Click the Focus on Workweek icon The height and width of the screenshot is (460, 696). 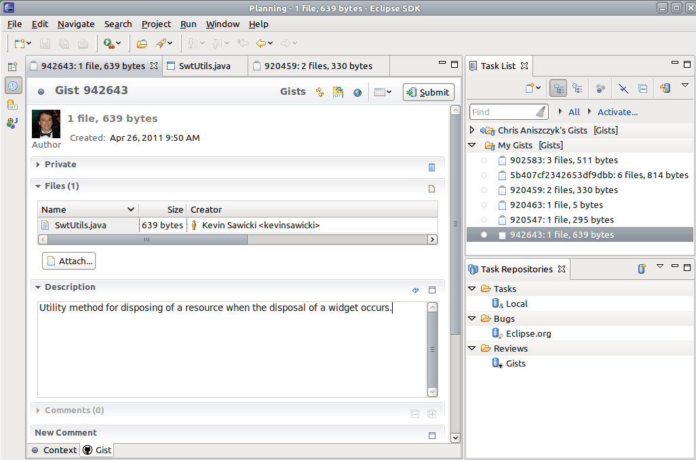click(x=600, y=88)
